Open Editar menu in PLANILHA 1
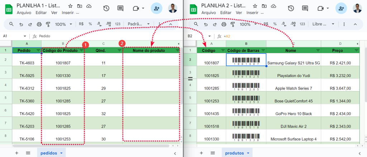The image size is (367, 157). [41, 13]
